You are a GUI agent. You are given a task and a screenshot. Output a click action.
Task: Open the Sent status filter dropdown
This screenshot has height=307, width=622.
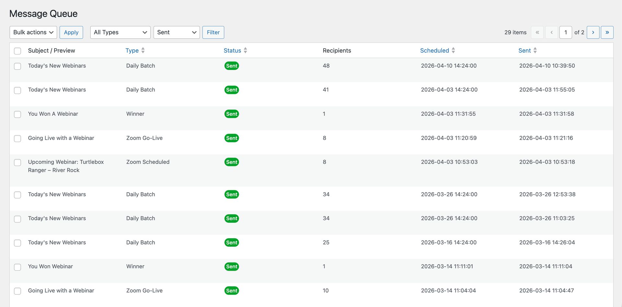click(x=177, y=32)
